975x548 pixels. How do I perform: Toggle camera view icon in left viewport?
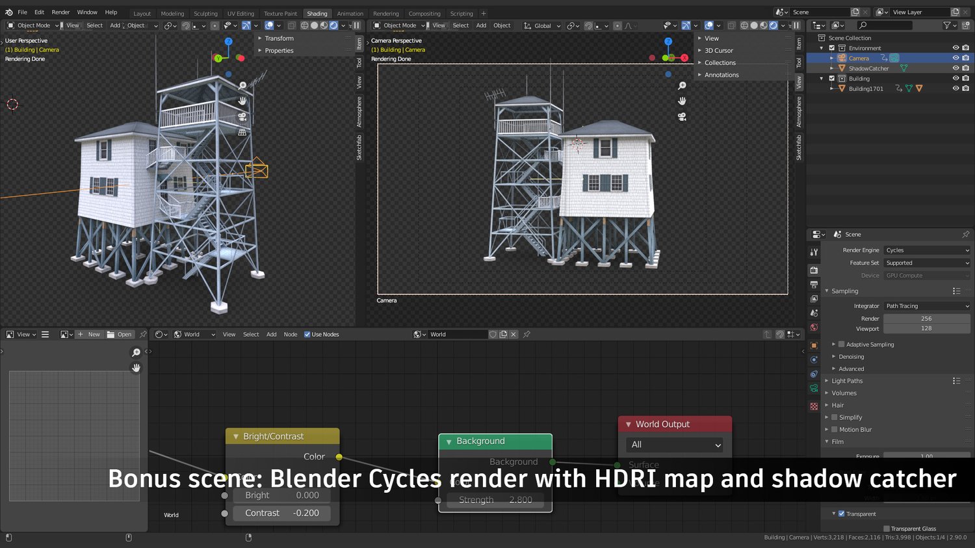coord(242,116)
